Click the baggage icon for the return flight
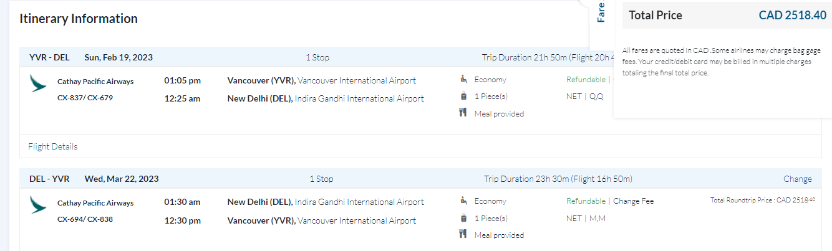Image resolution: width=832 pixels, height=251 pixels. (463, 218)
